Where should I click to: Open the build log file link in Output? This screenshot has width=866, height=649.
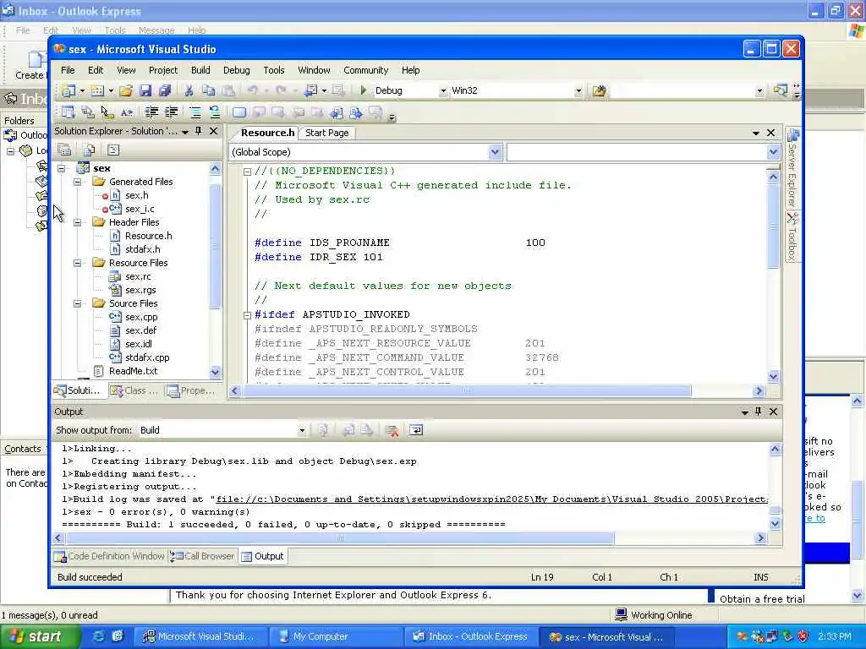491,499
